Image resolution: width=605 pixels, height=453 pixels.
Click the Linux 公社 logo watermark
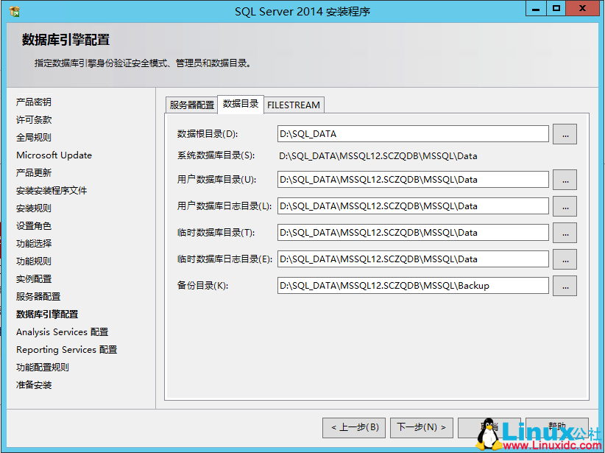pos(537,435)
